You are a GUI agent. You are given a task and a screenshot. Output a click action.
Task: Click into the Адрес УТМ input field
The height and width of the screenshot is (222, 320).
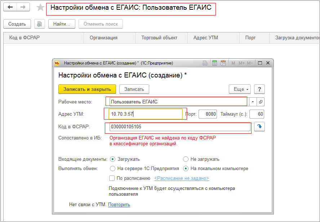coord(146,114)
